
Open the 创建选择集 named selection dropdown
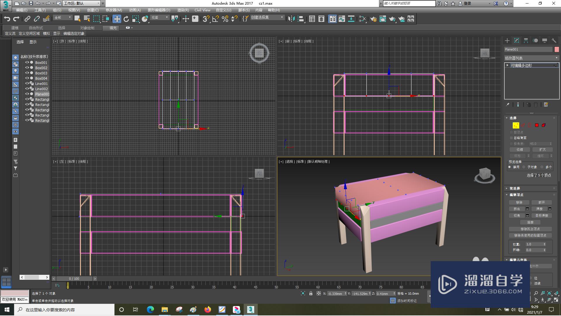click(267, 18)
